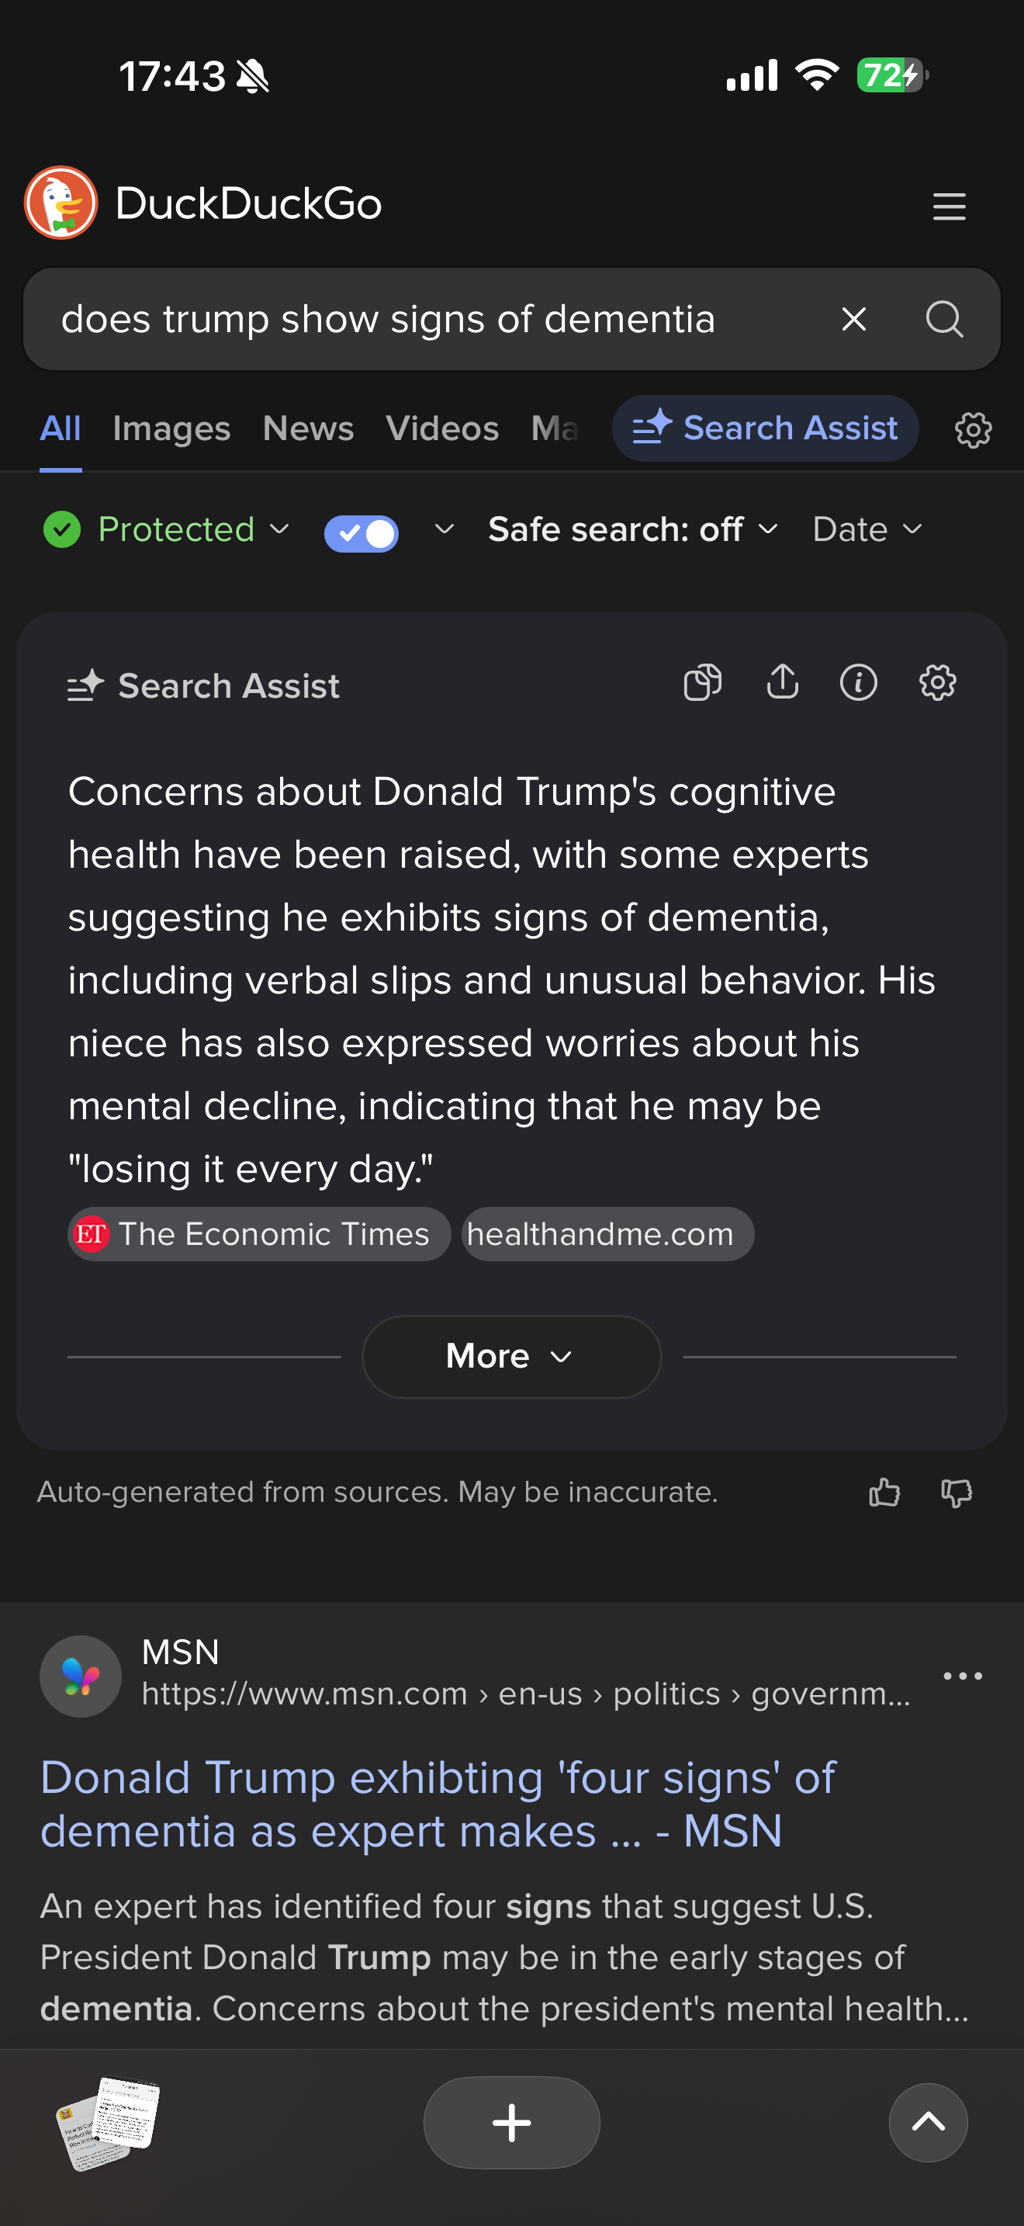
Task: Toggle the blue ad-protection switch
Action: [x=361, y=532]
